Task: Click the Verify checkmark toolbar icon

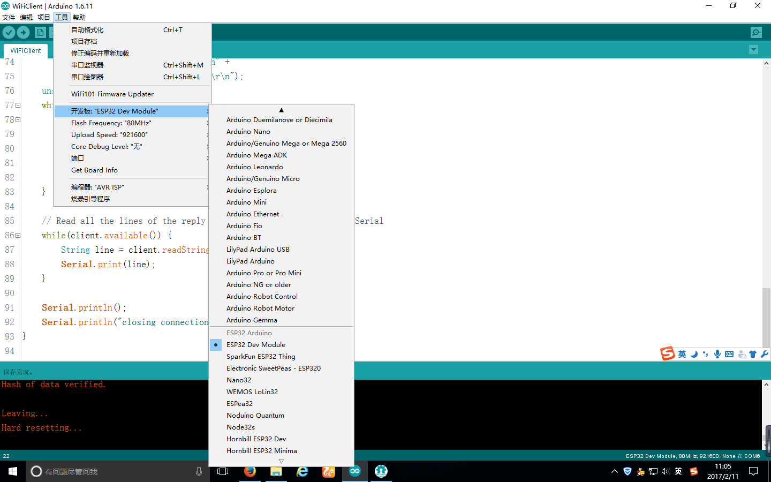Action: click(9, 33)
